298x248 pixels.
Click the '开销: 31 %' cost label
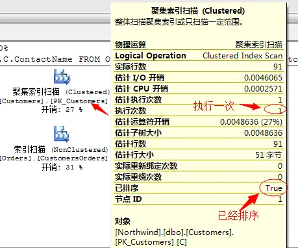(62, 167)
